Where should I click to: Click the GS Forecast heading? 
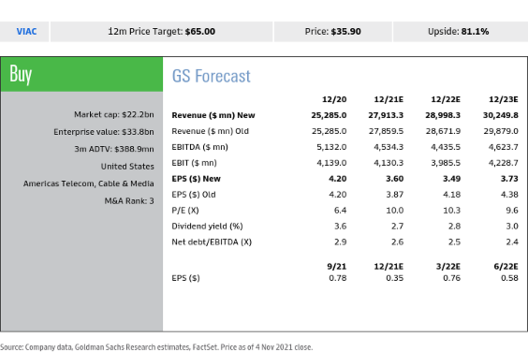click(x=211, y=76)
